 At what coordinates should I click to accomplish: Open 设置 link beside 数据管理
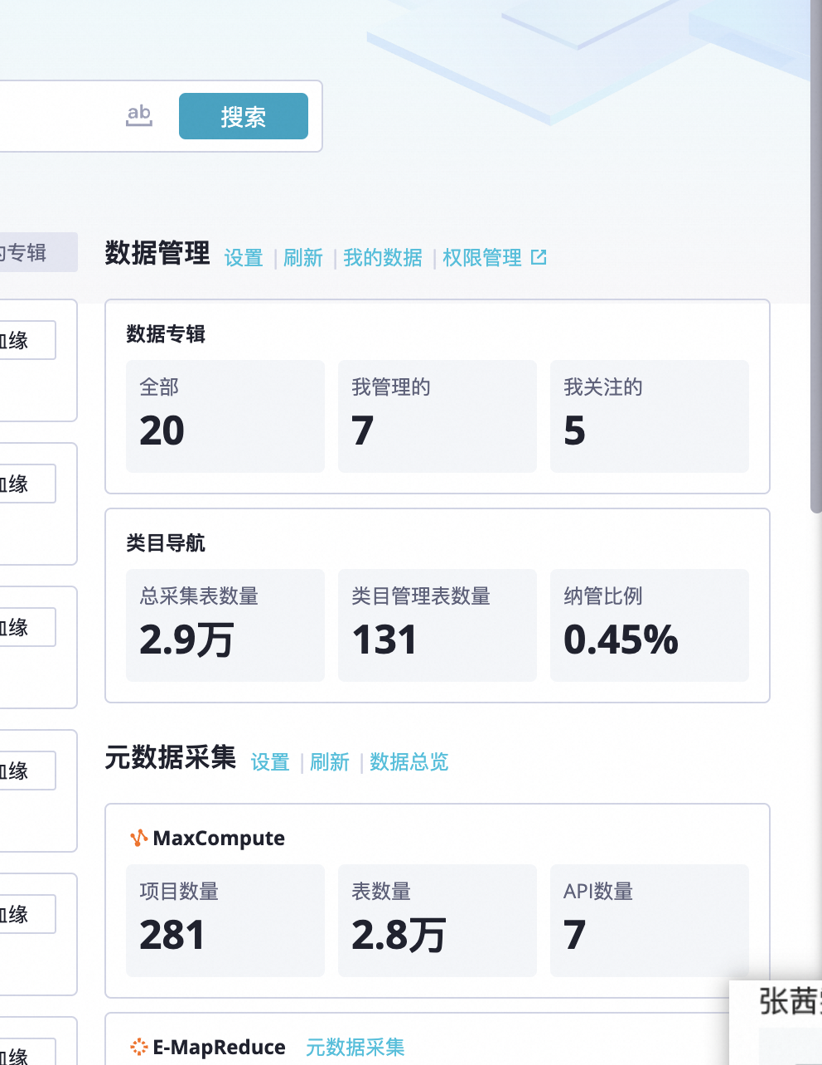coord(244,258)
